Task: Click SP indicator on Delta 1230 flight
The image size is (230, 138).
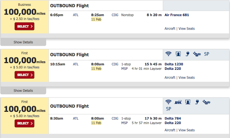Action: point(207,54)
